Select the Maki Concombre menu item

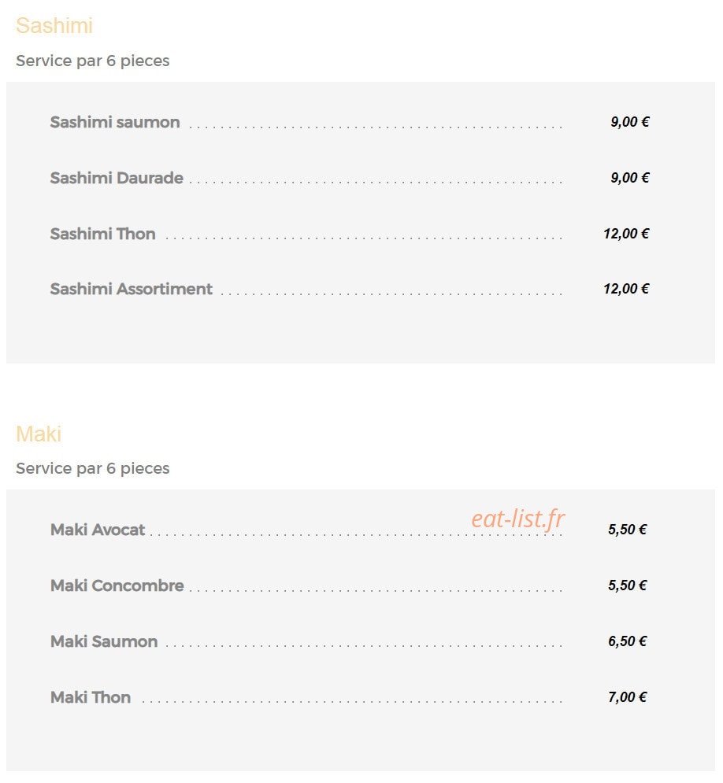117,585
